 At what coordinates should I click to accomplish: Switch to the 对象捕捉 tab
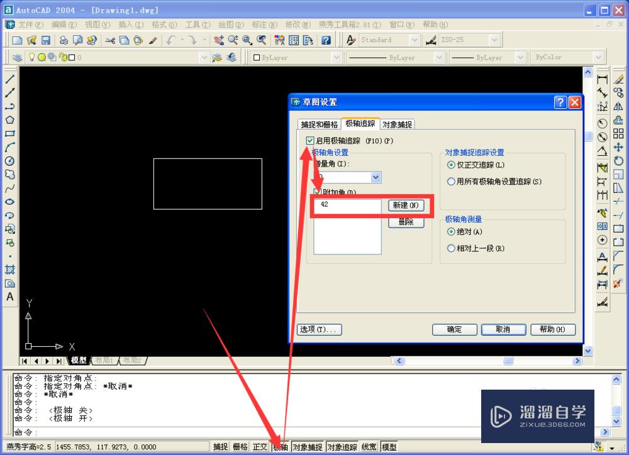398,124
